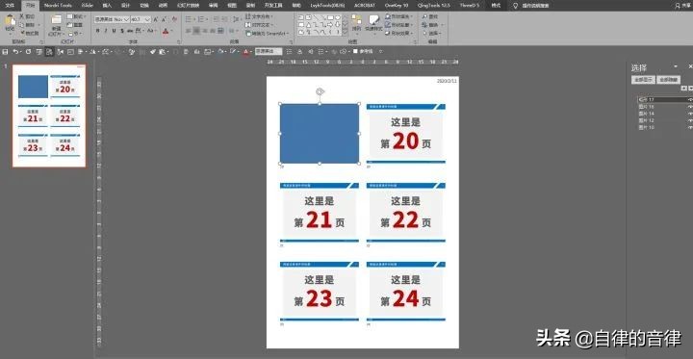Screen dimensions: 693x359
Task: Click the New Slide icon
Action: pyautogui.click(x=56, y=20)
